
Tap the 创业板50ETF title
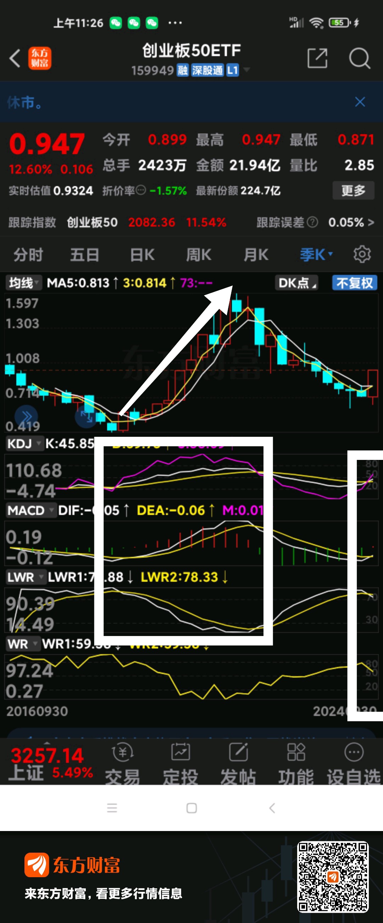pyautogui.click(x=191, y=50)
